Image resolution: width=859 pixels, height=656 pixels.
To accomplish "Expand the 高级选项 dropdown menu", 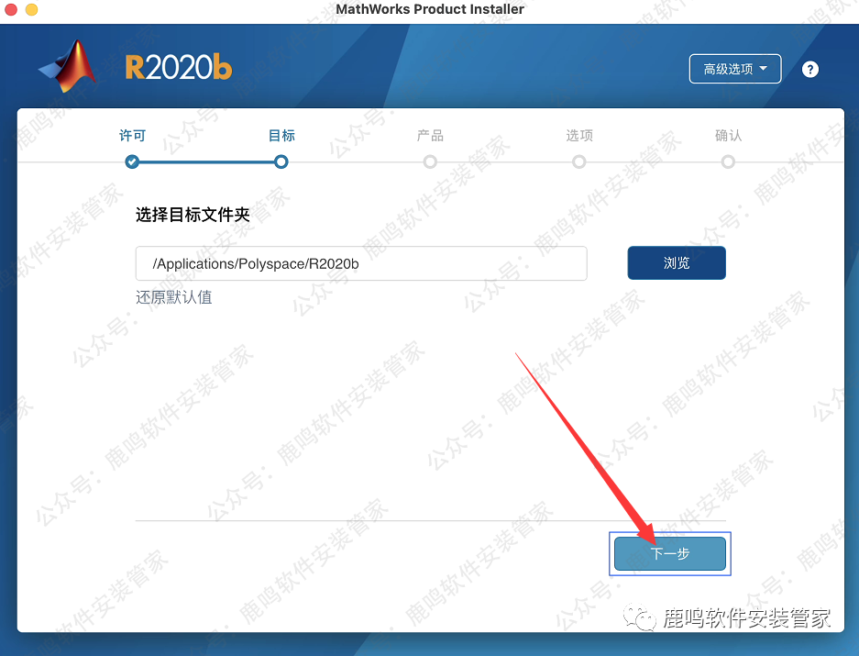I will pyautogui.click(x=735, y=69).
